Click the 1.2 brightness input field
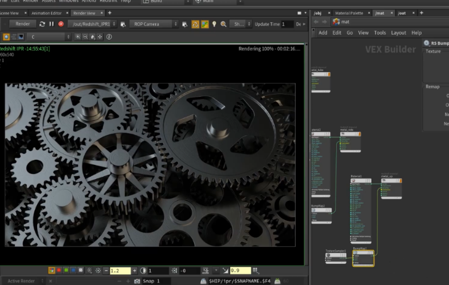This screenshot has width=449, height=285. coord(120,270)
